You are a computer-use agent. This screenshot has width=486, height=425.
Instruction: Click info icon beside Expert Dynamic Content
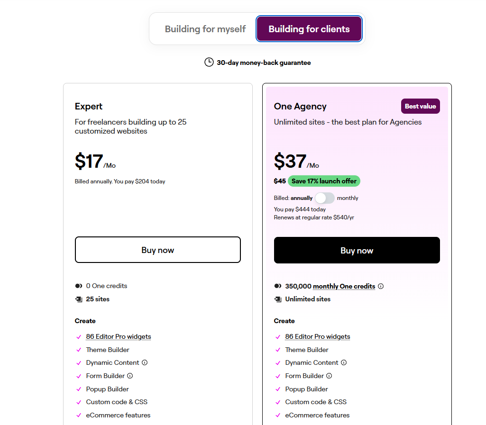(145, 362)
